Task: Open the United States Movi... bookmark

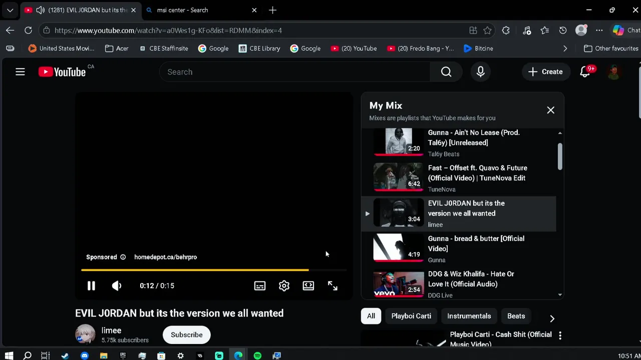Action: [x=61, y=48]
